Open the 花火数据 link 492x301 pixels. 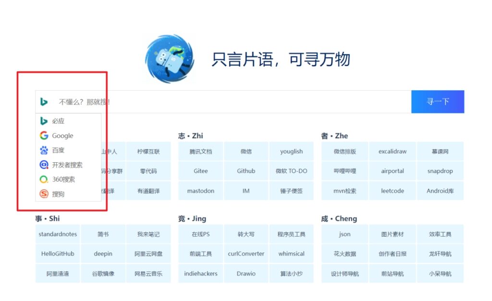pos(345,253)
